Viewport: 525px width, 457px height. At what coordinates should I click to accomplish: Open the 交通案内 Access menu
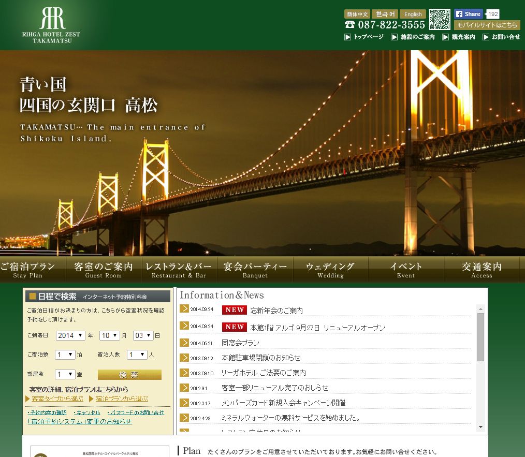(x=482, y=270)
